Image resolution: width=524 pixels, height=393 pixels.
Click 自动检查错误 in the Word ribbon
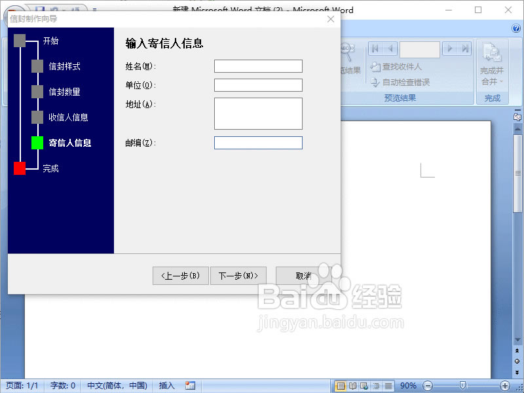(x=400, y=83)
